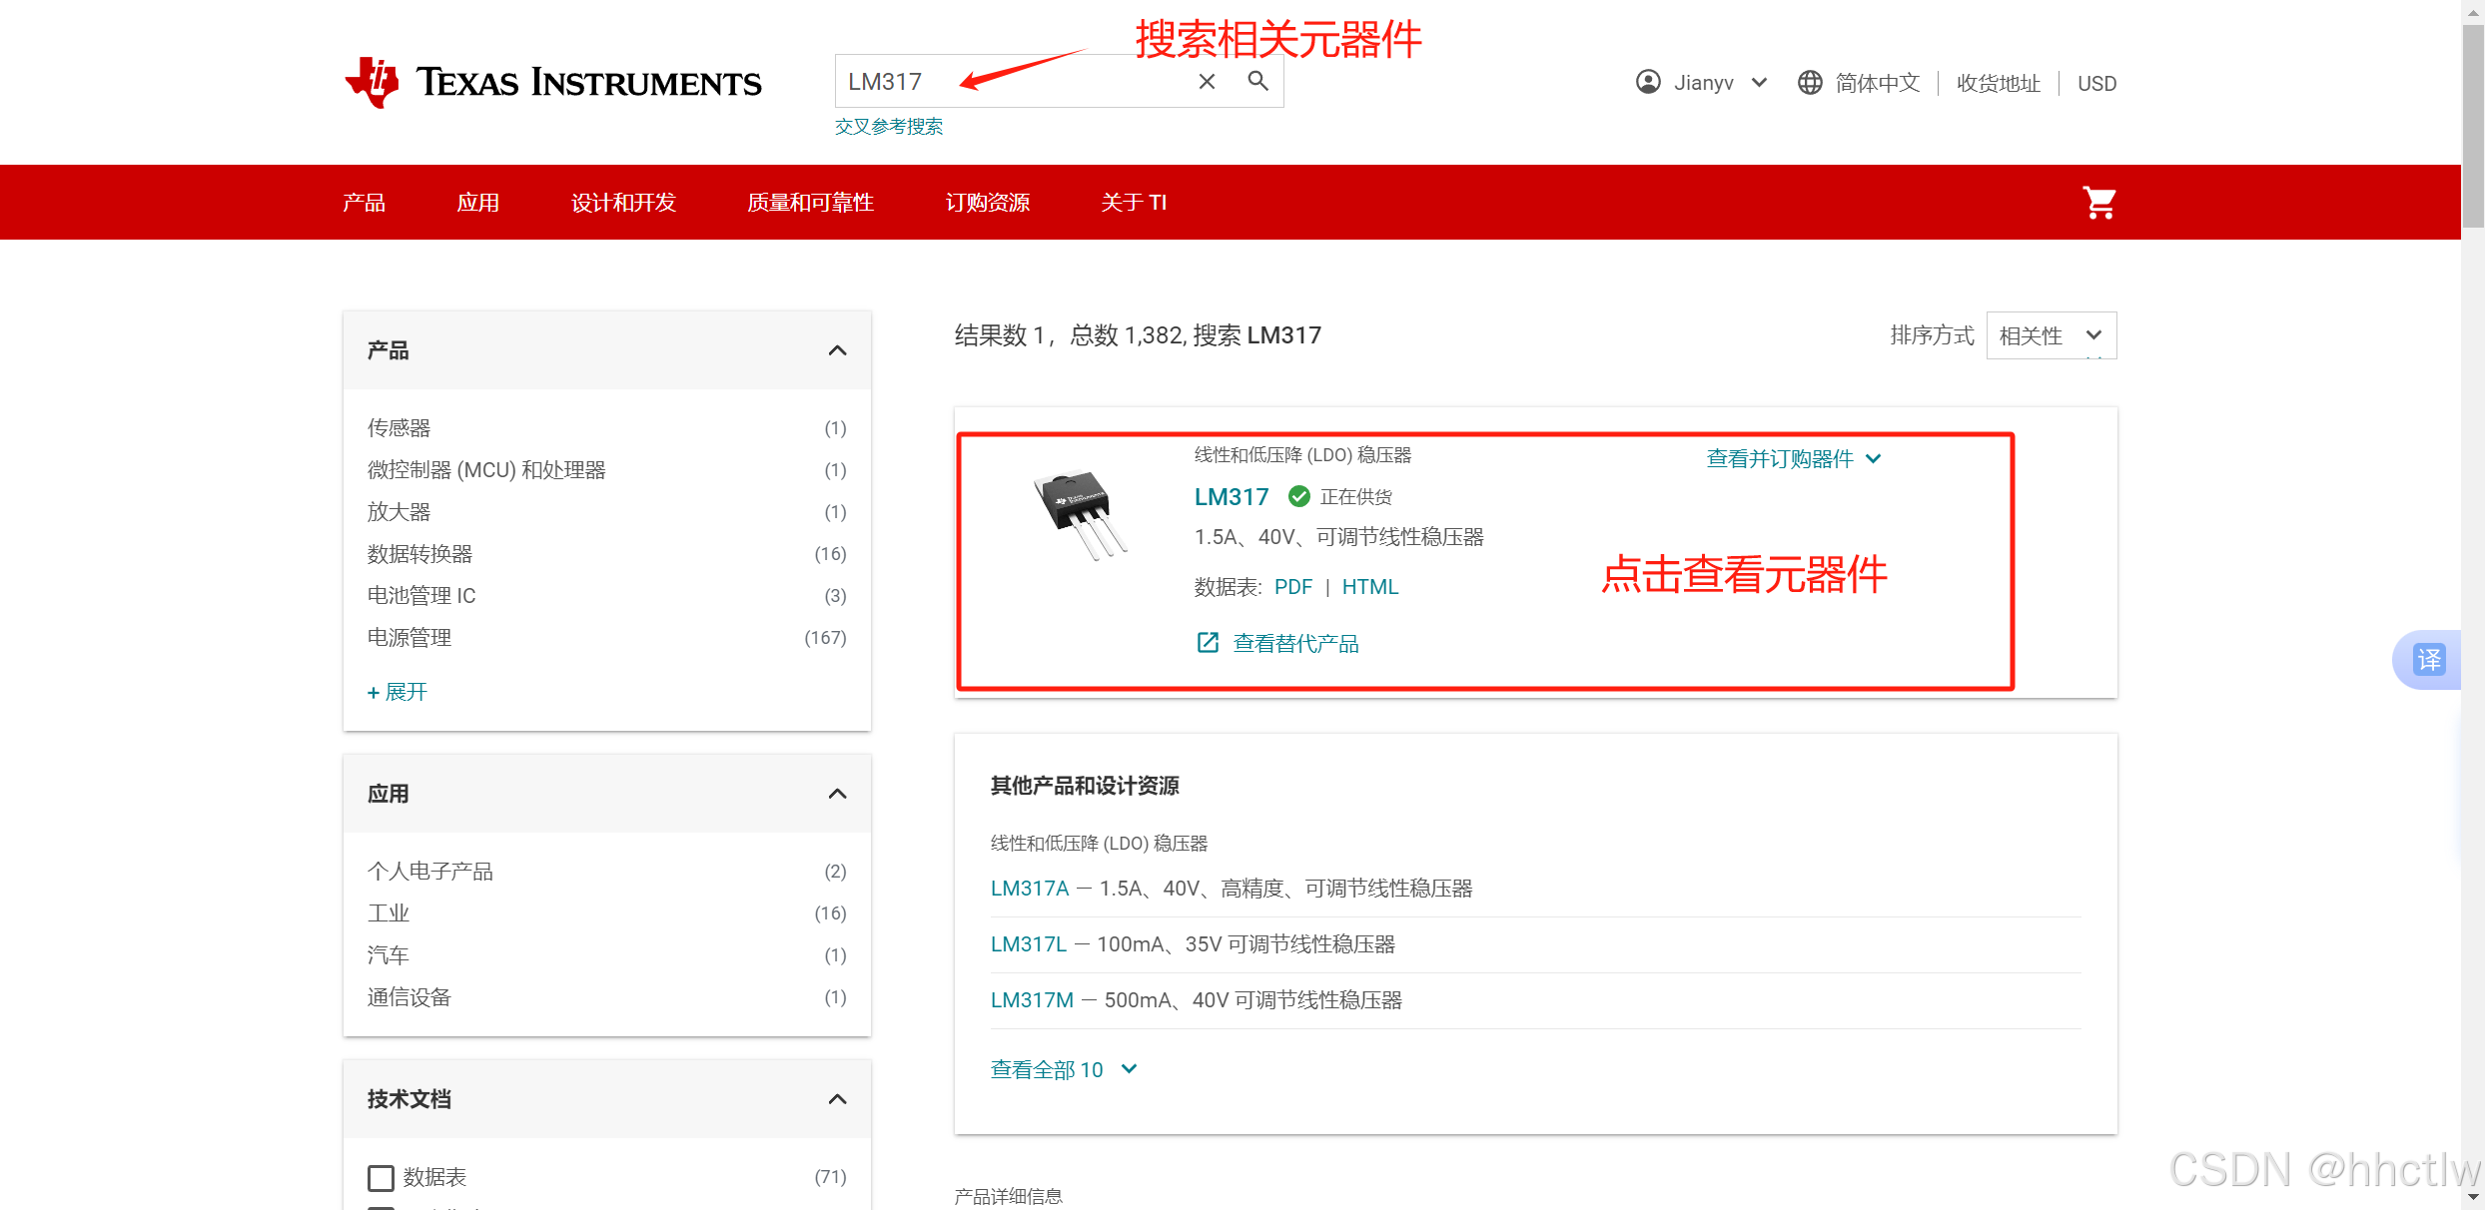
Task: Open the LM317A product link
Action: (1030, 889)
